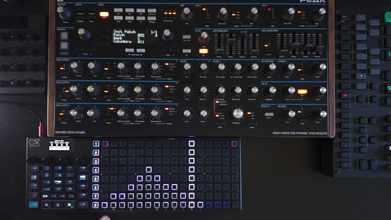Toggle the Effects Bypass button

269,114
